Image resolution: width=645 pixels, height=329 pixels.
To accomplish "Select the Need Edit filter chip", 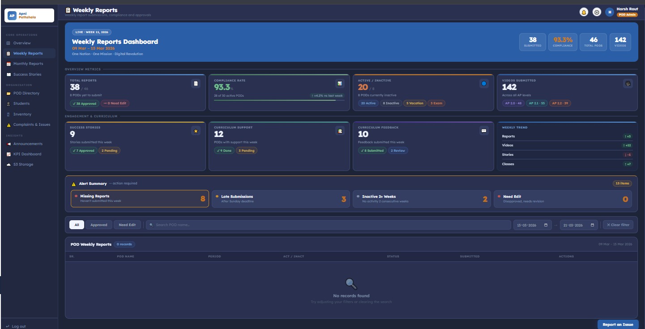I will (x=127, y=224).
